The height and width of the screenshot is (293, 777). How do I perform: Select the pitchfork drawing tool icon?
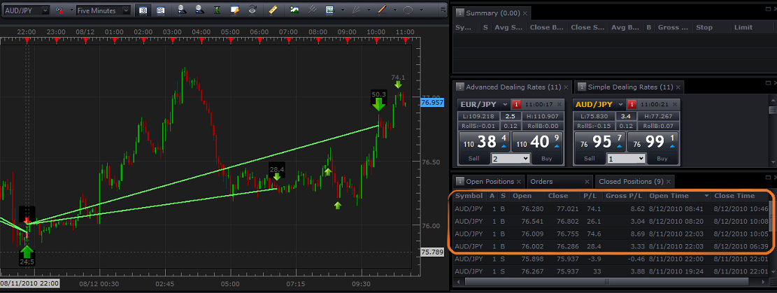click(x=313, y=9)
